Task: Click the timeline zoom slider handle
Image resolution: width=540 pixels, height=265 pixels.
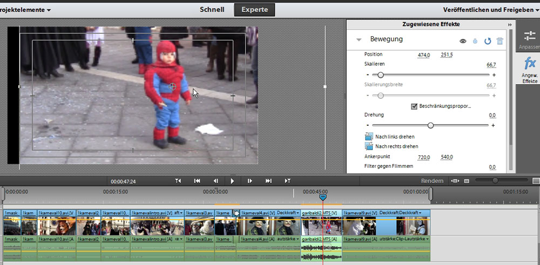Action: 495,180
